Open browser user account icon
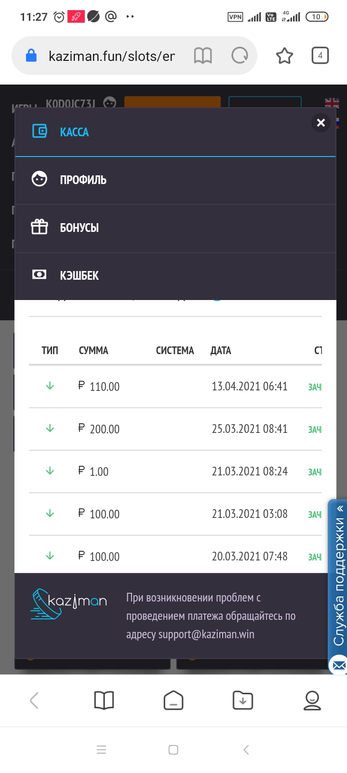The image size is (347, 773). click(x=312, y=700)
